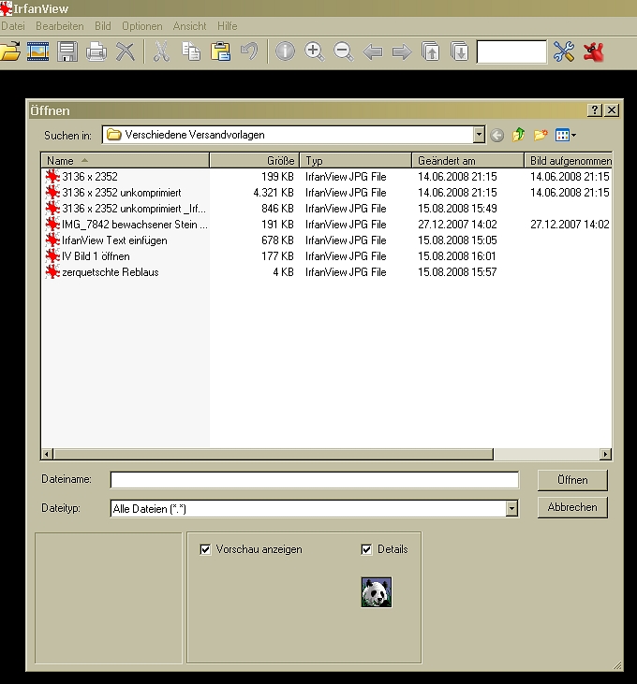The image size is (637, 684).
Task: Click the icon of file zerquetschte Reblaus
Action: [52, 272]
